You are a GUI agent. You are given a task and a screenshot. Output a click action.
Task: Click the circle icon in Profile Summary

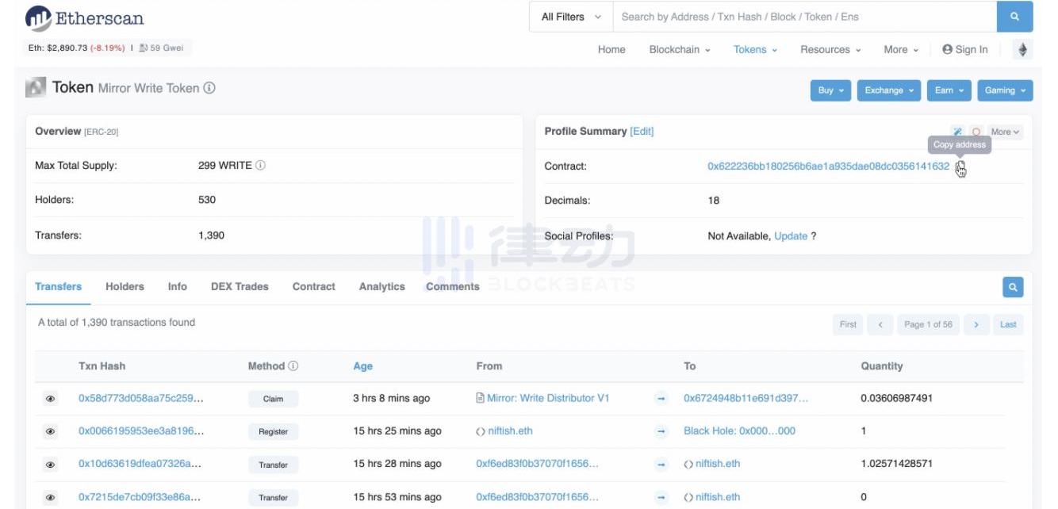click(x=976, y=132)
